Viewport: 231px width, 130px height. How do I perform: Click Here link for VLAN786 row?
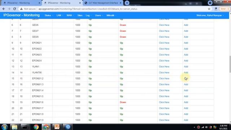pos(164,73)
